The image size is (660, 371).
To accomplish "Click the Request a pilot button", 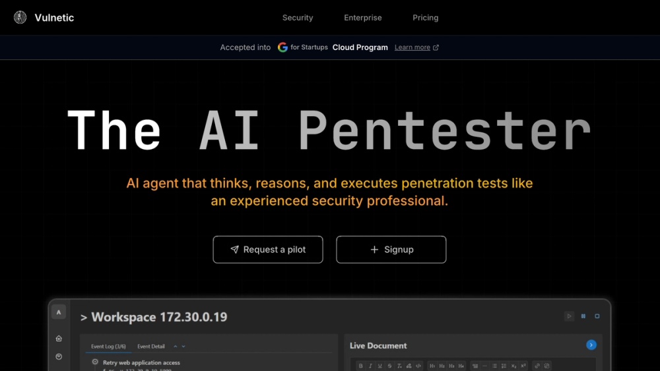I will pos(268,250).
